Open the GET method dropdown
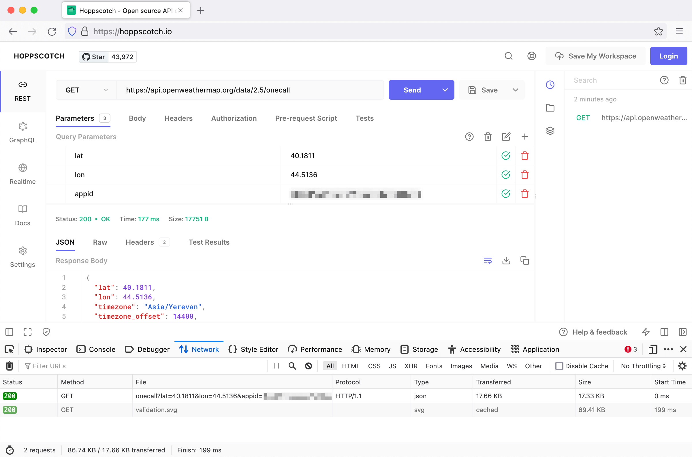 [86, 90]
